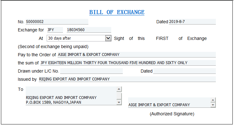234x126 pixels.
Task: Click the Drawn under L/C No. field
Action: (91, 71)
